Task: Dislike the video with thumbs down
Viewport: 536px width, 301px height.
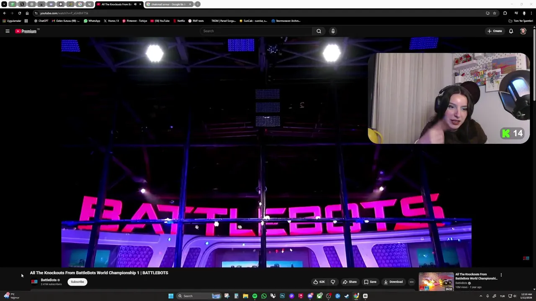Action: pyautogui.click(x=333, y=282)
